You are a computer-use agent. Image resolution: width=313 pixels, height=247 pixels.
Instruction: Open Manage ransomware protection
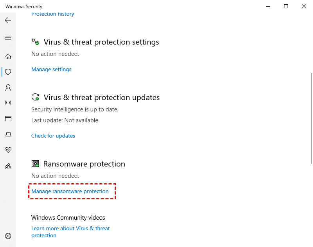click(70, 191)
